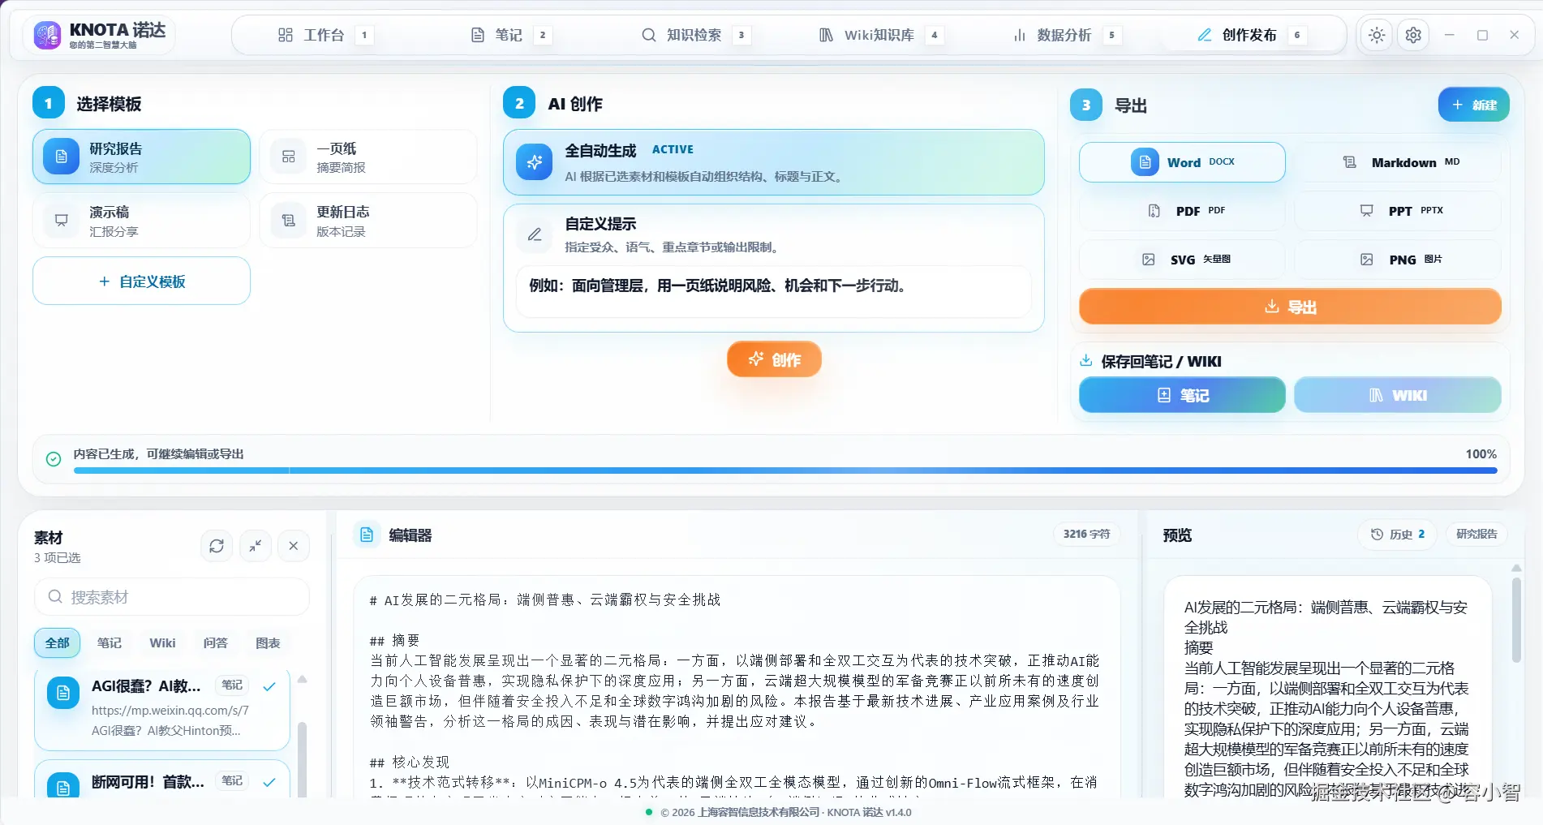Open the settings gear
Viewport: 1543px width, 825px height.
pos(1412,35)
